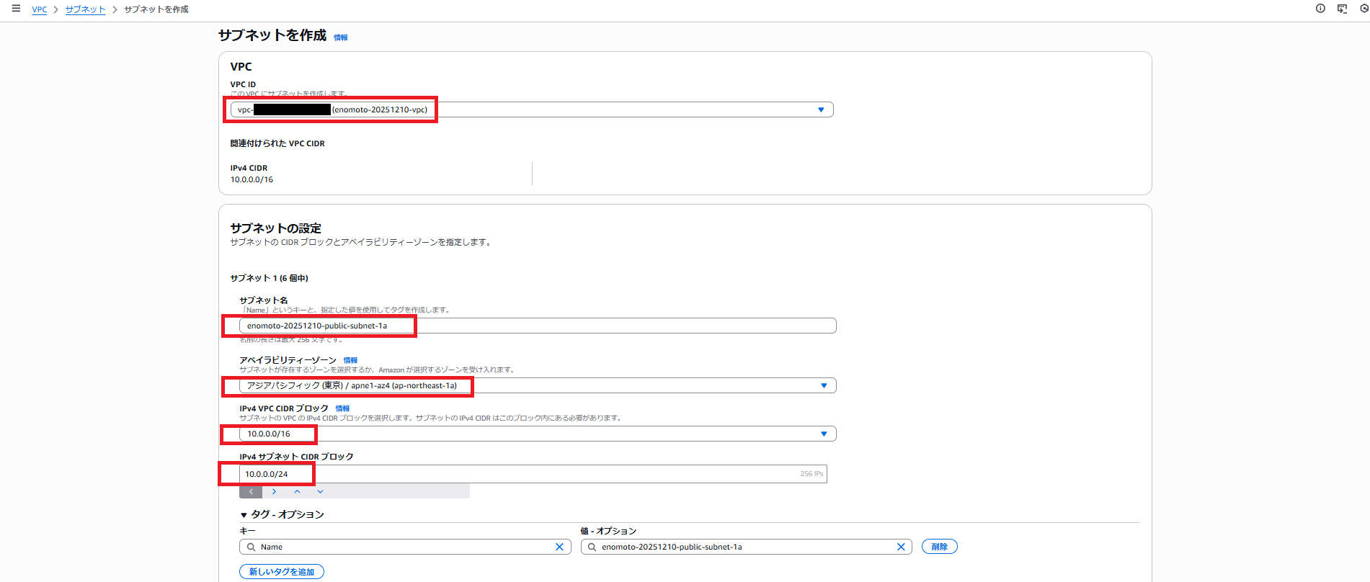The height and width of the screenshot is (582, 1370).
Task: Click the hexagon settings icon at top right
Action: pyautogui.click(x=1364, y=9)
